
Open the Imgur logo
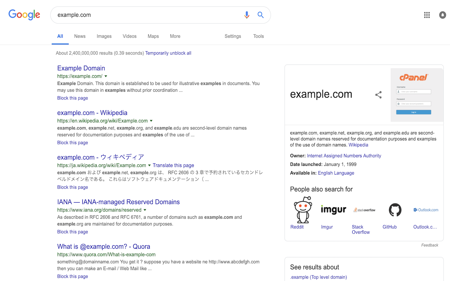coord(333,210)
